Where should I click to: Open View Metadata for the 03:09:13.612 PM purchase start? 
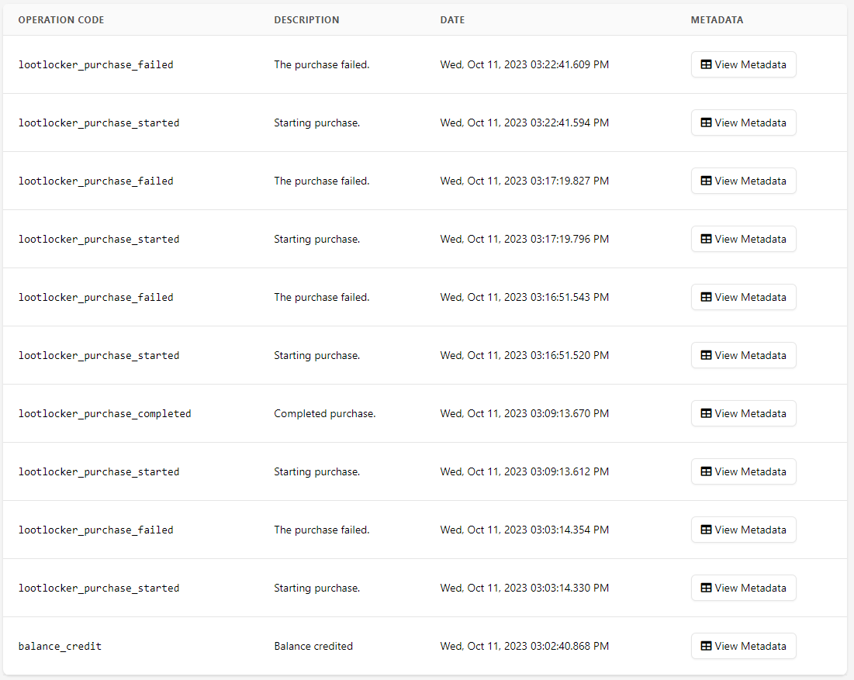(743, 471)
